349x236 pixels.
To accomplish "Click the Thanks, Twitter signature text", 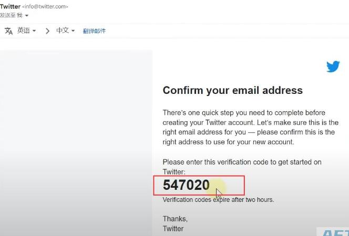I will (x=175, y=223).
